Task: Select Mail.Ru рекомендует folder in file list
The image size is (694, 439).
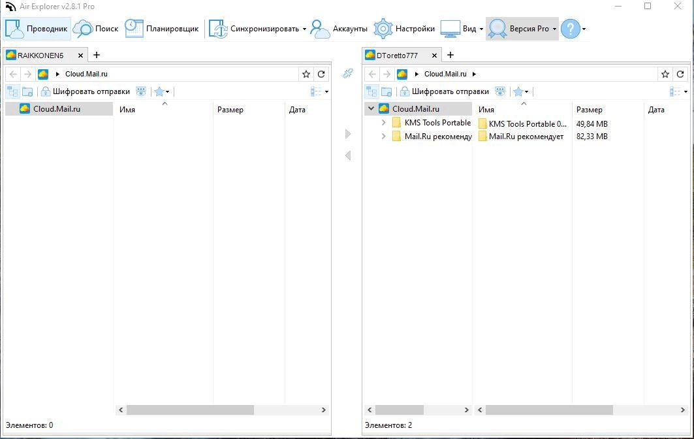Action: [x=521, y=137]
